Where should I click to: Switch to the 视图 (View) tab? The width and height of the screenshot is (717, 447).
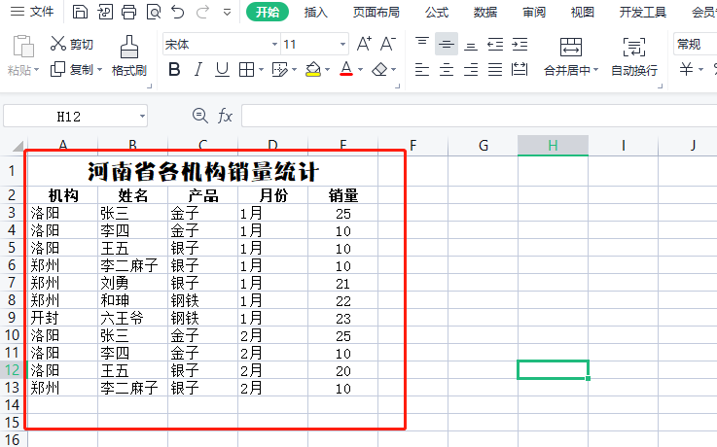(582, 13)
